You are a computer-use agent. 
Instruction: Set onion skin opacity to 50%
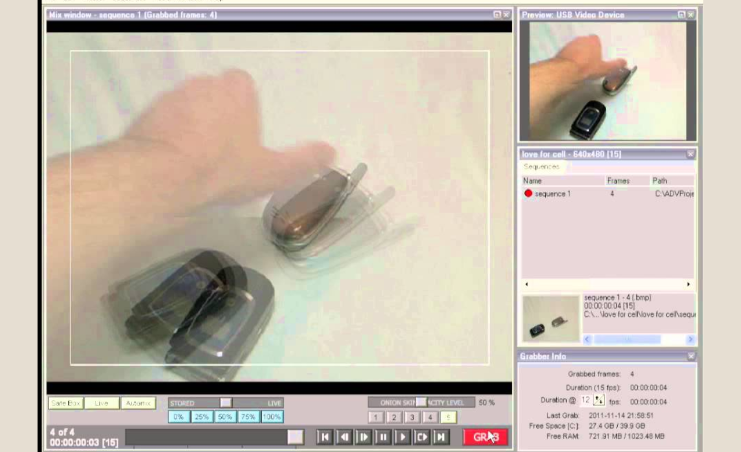(225, 417)
